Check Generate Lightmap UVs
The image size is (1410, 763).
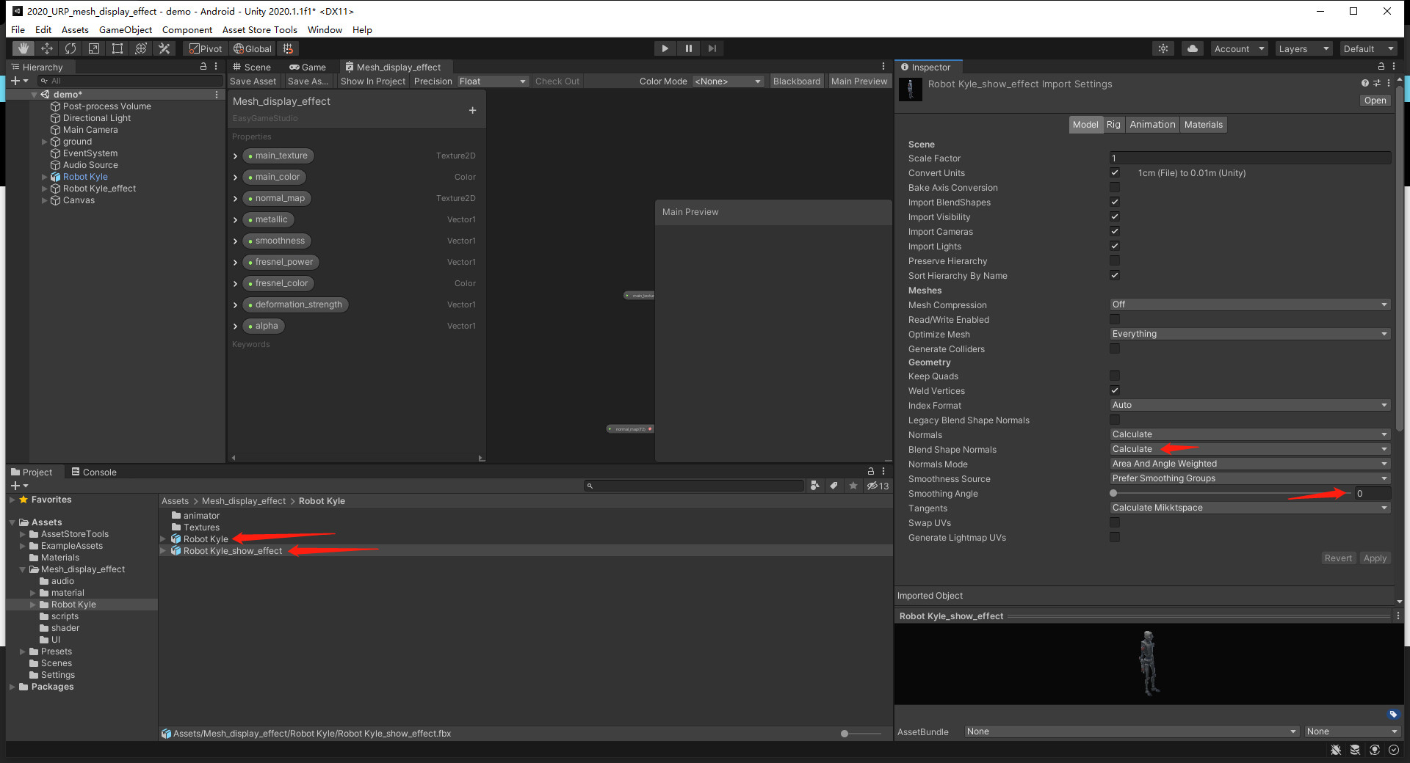(1115, 536)
